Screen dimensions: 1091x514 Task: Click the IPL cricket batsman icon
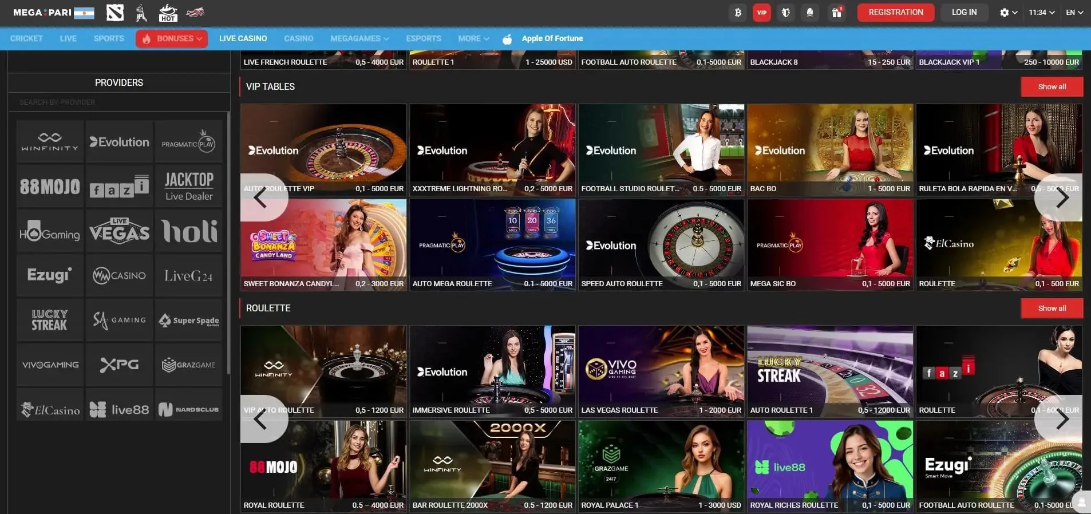141,12
